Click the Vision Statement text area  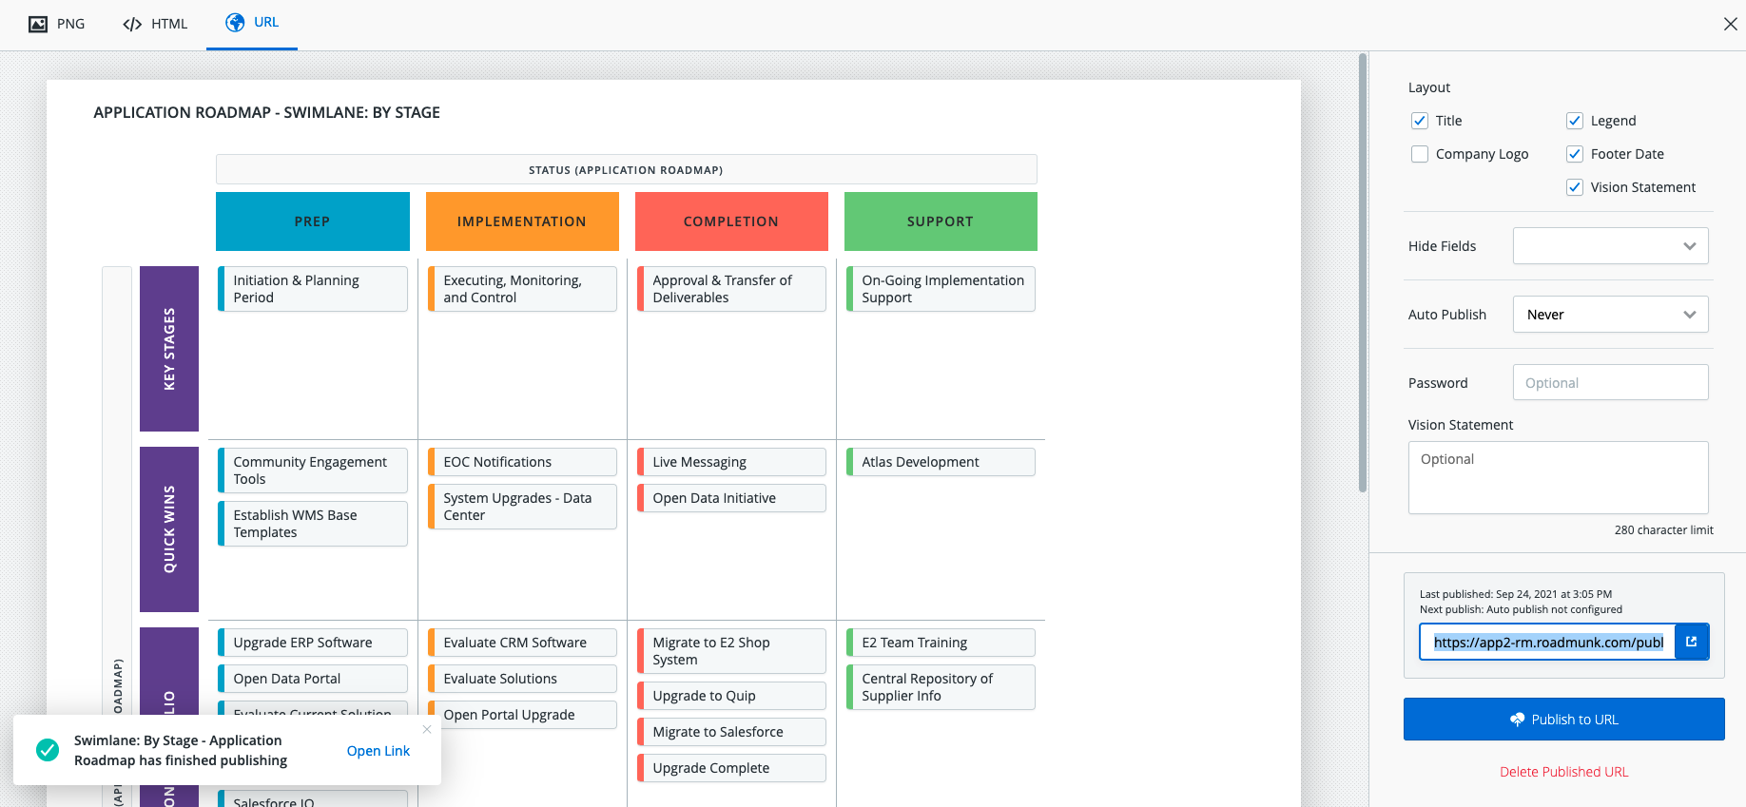point(1558,477)
